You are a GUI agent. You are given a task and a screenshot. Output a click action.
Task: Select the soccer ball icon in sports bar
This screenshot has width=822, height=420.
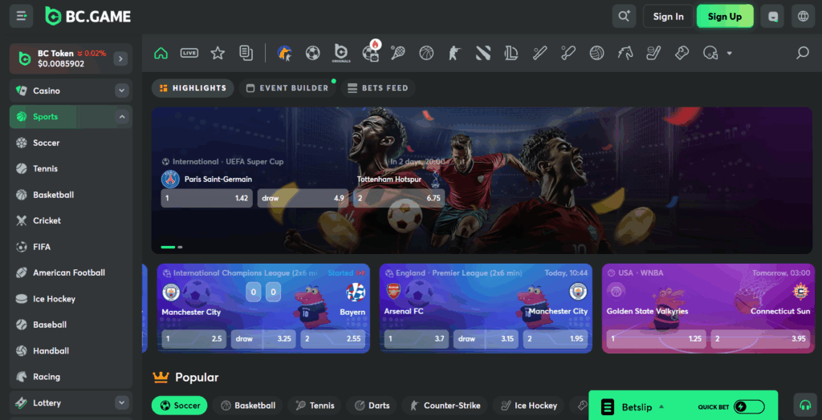[x=313, y=53]
